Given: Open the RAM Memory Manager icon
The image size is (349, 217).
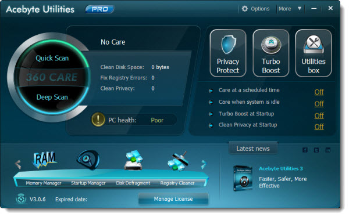Looking at the screenshot, I should (45, 160).
